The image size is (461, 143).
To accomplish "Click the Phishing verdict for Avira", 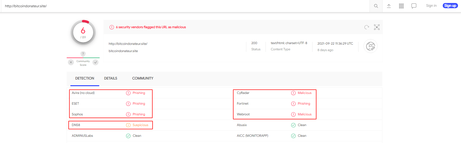I will click(139, 93).
